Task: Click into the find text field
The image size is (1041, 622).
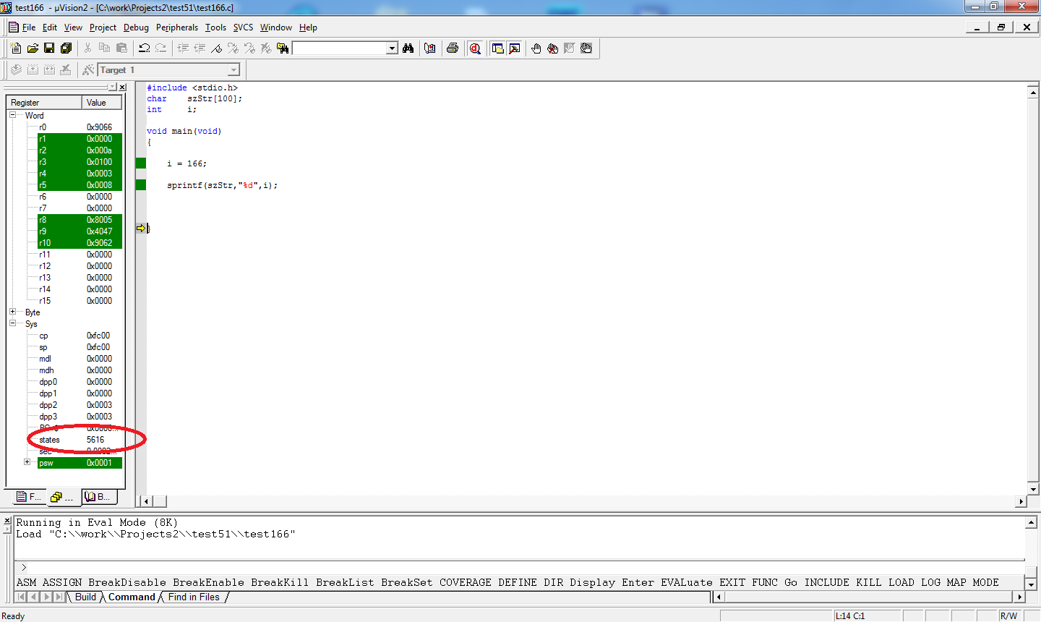Action: click(339, 48)
